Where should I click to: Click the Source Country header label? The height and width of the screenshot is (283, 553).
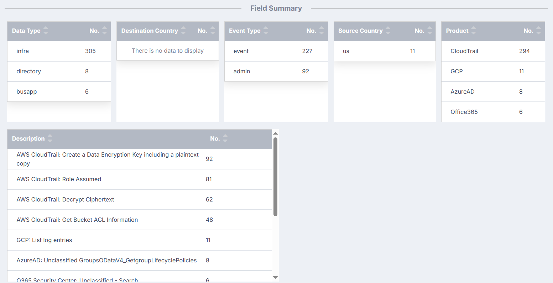(x=360, y=31)
